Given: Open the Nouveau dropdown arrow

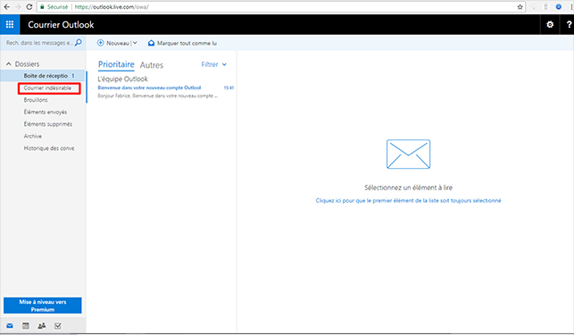Looking at the screenshot, I should pos(135,43).
